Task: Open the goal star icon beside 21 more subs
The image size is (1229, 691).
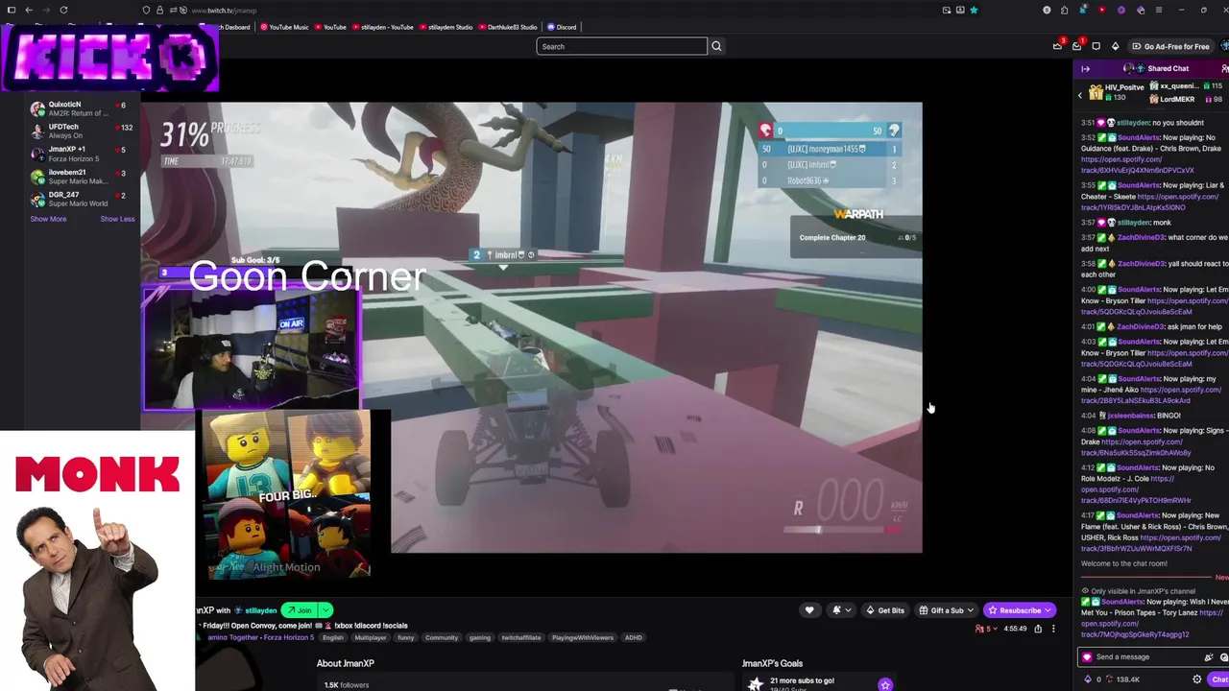Action: pos(884,684)
